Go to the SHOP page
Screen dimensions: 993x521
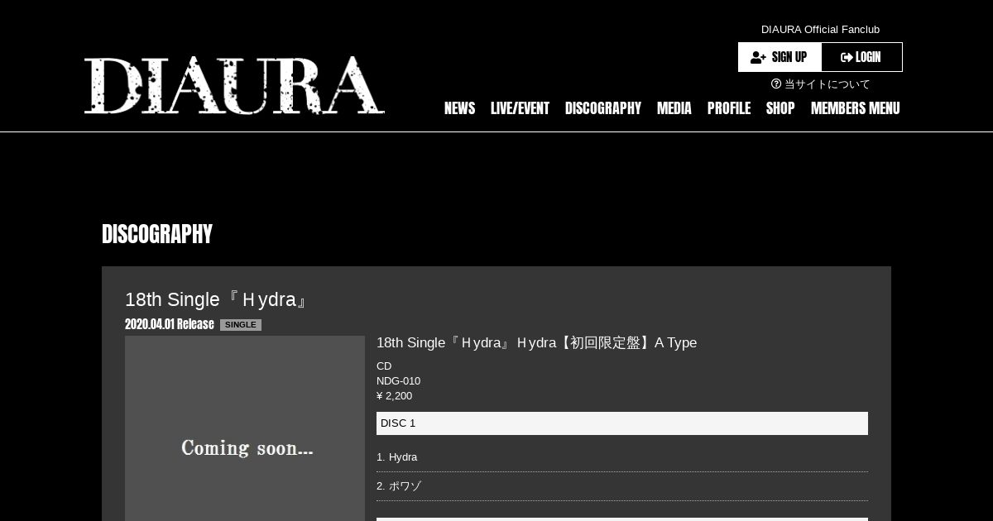780,108
